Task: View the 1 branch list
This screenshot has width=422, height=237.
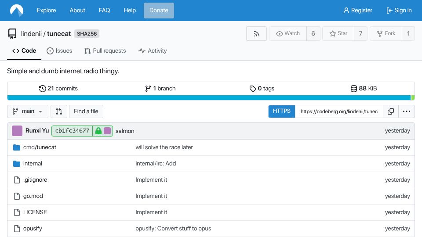Action: point(160,89)
